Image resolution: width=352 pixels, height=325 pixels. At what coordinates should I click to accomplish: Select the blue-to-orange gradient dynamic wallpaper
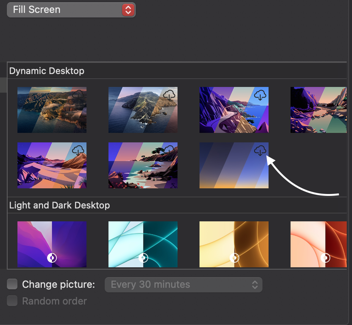click(234, 165)
